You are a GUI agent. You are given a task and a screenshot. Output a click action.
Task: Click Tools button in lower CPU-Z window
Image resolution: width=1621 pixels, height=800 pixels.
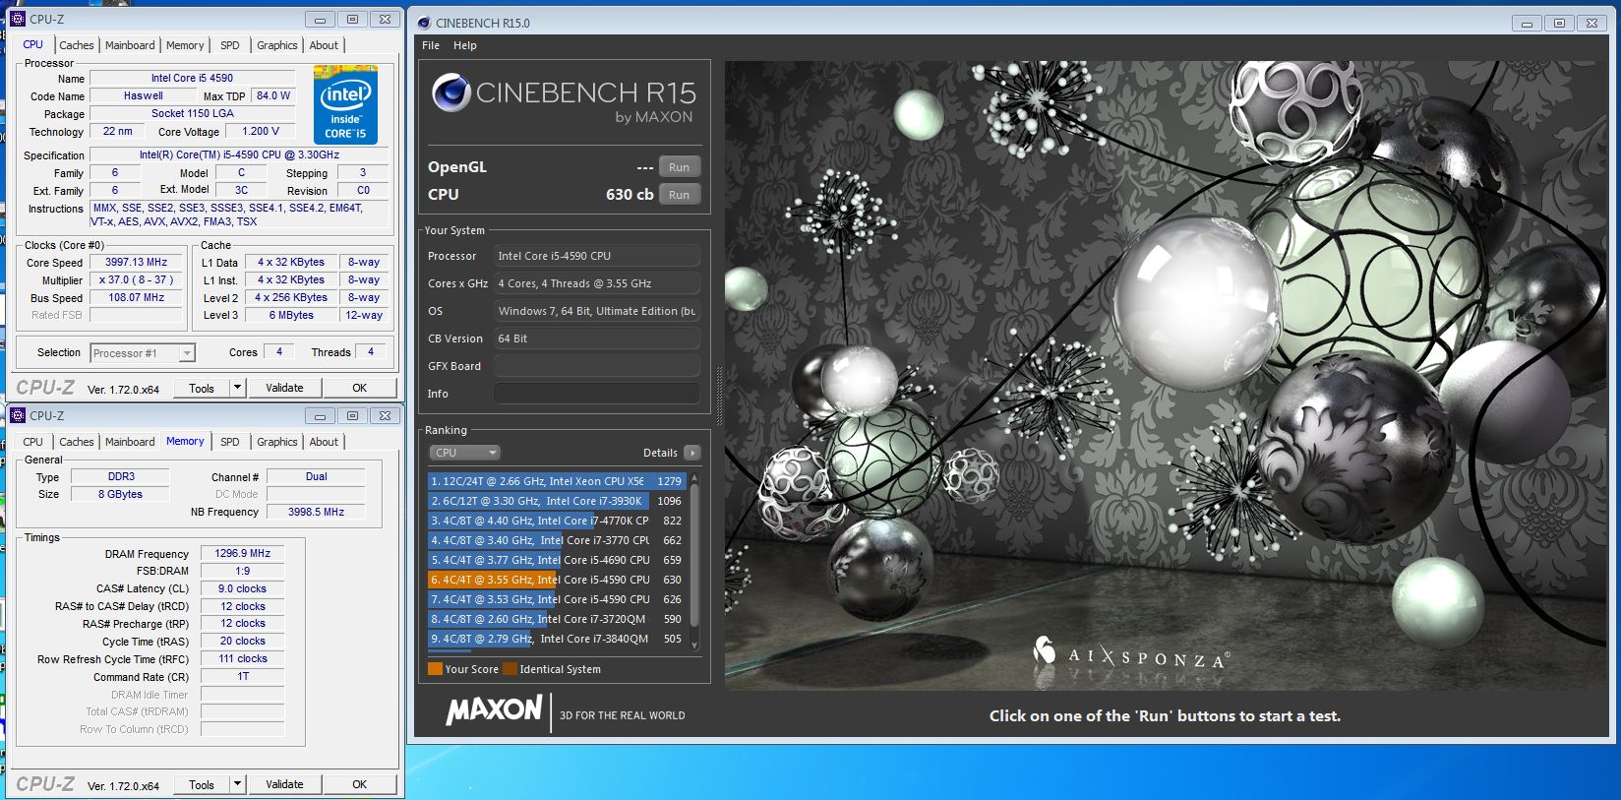(202, 784)
